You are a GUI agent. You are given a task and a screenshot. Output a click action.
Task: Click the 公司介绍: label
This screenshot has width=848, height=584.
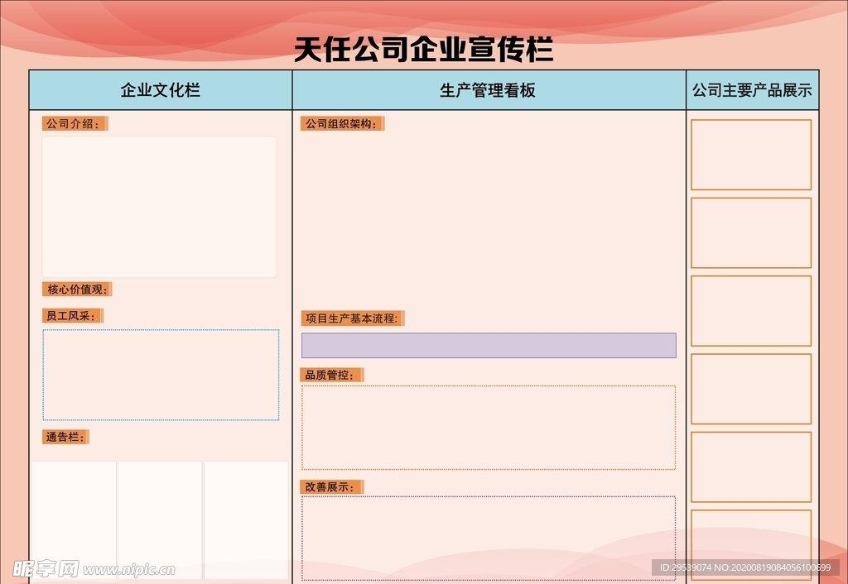75,124
